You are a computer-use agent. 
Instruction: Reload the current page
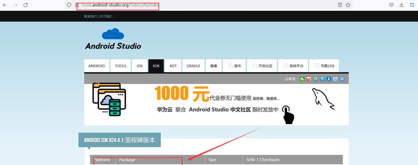coord(26,5)
